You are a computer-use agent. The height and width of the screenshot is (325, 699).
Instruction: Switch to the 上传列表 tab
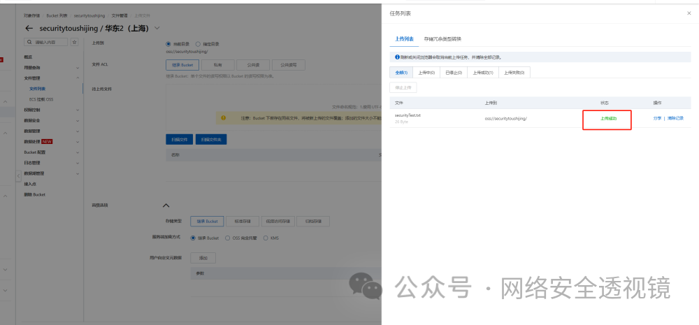(404, 39)
